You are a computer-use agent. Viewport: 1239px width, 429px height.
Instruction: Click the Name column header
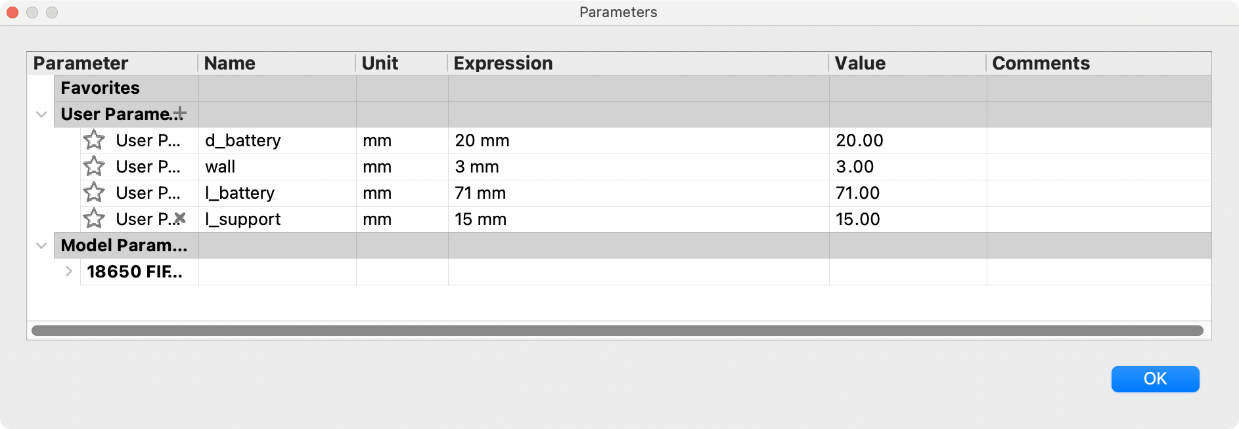230,63
